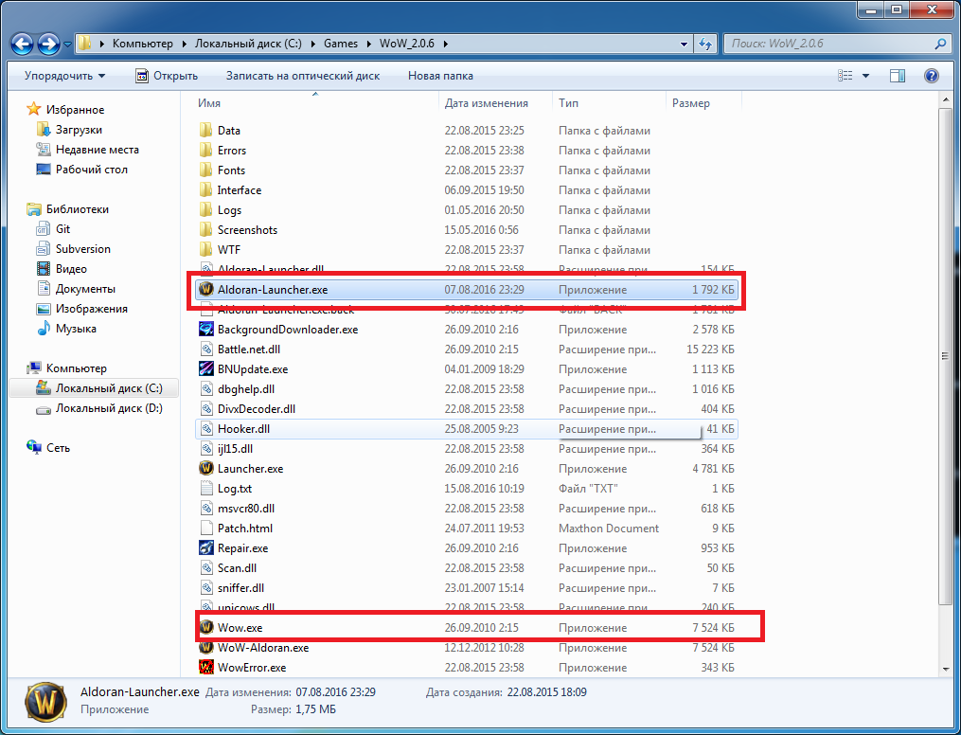Select the WoW-Aldoran.exe file icon
This screenshot has height=735, width=961.
pos(206,647)
